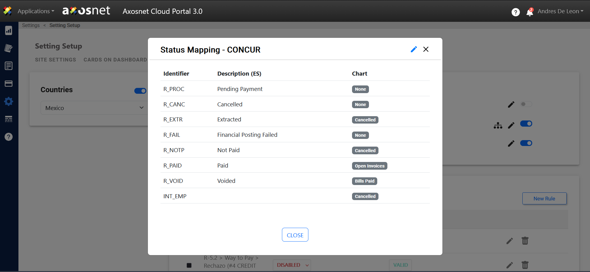Viewport: 590px width, 272px height.
Task: Open the notifications bell icon
Action: pos(529,12)
